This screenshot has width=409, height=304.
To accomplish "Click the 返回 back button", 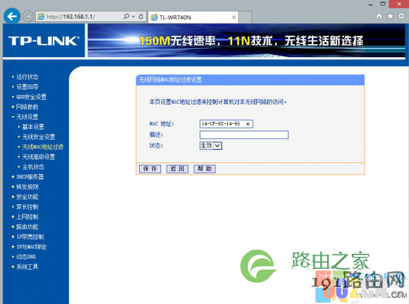I will 178,169.
